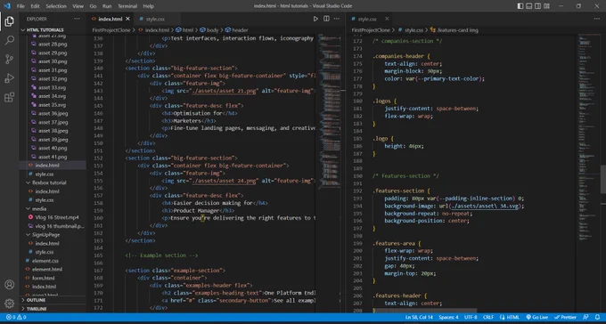
Task: Click the asset 21.png link in line 143
Action: coord(225,91)
